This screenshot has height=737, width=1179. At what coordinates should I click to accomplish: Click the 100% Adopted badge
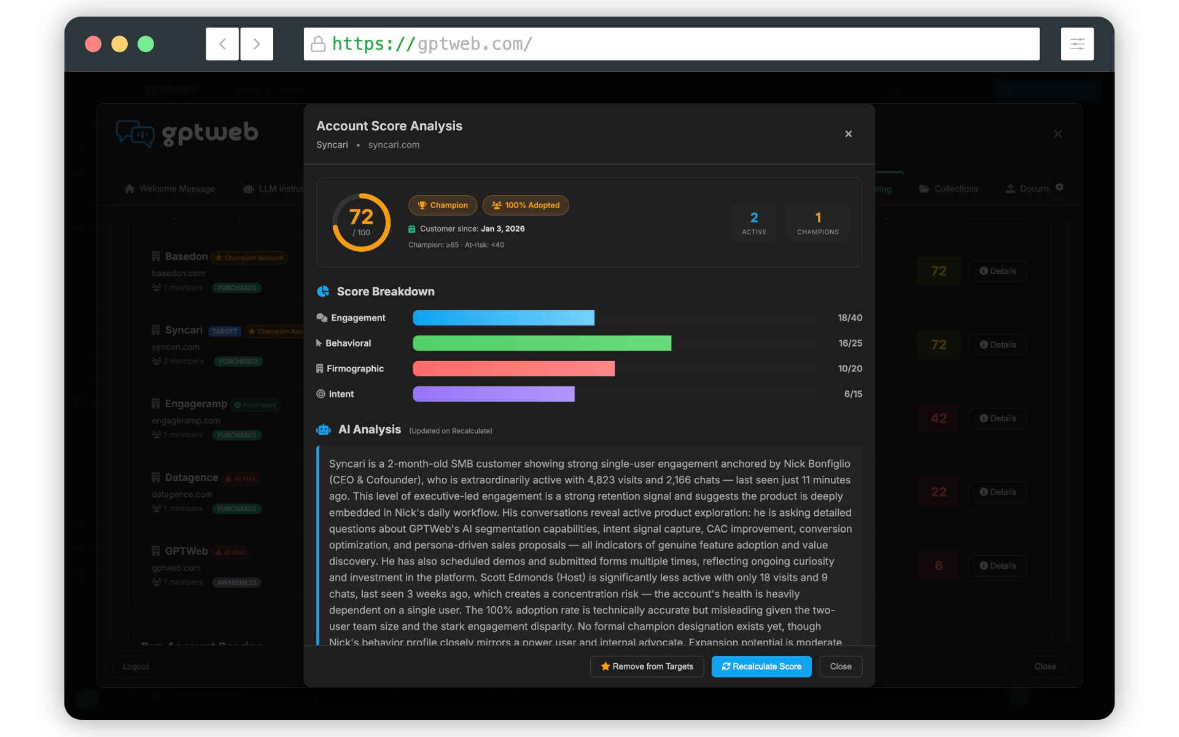526,205
